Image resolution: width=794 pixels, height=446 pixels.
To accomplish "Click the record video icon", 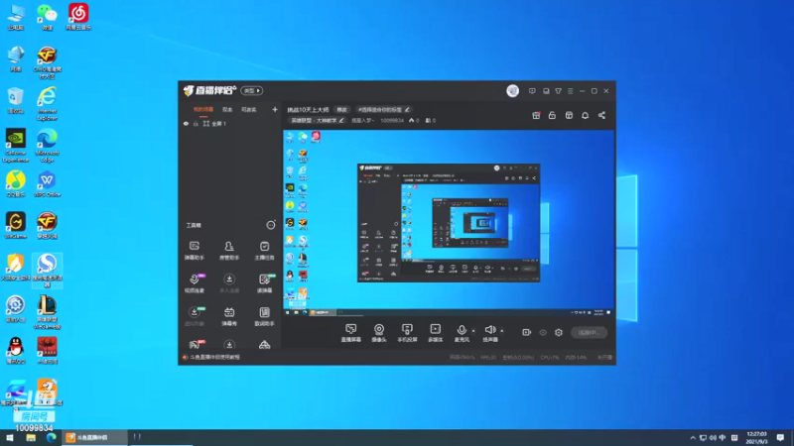I will (527, 332).
